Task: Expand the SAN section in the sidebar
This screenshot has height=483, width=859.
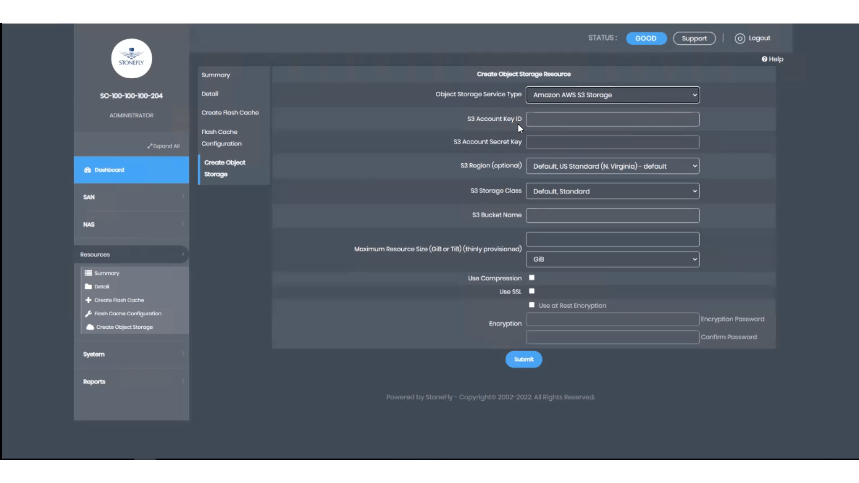Action: [x=131, y=197]
